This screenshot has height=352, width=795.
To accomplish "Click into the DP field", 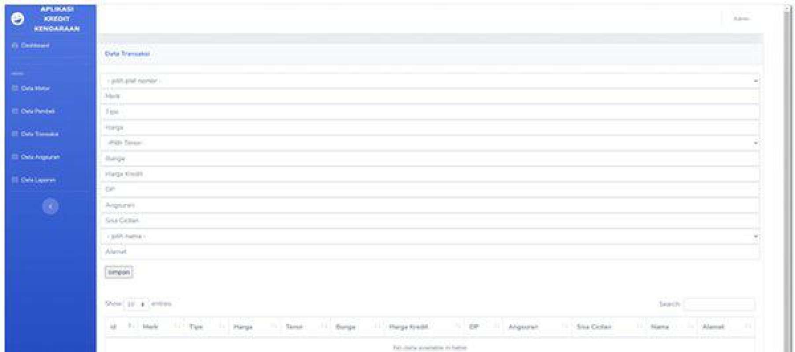I will point(430,190).
